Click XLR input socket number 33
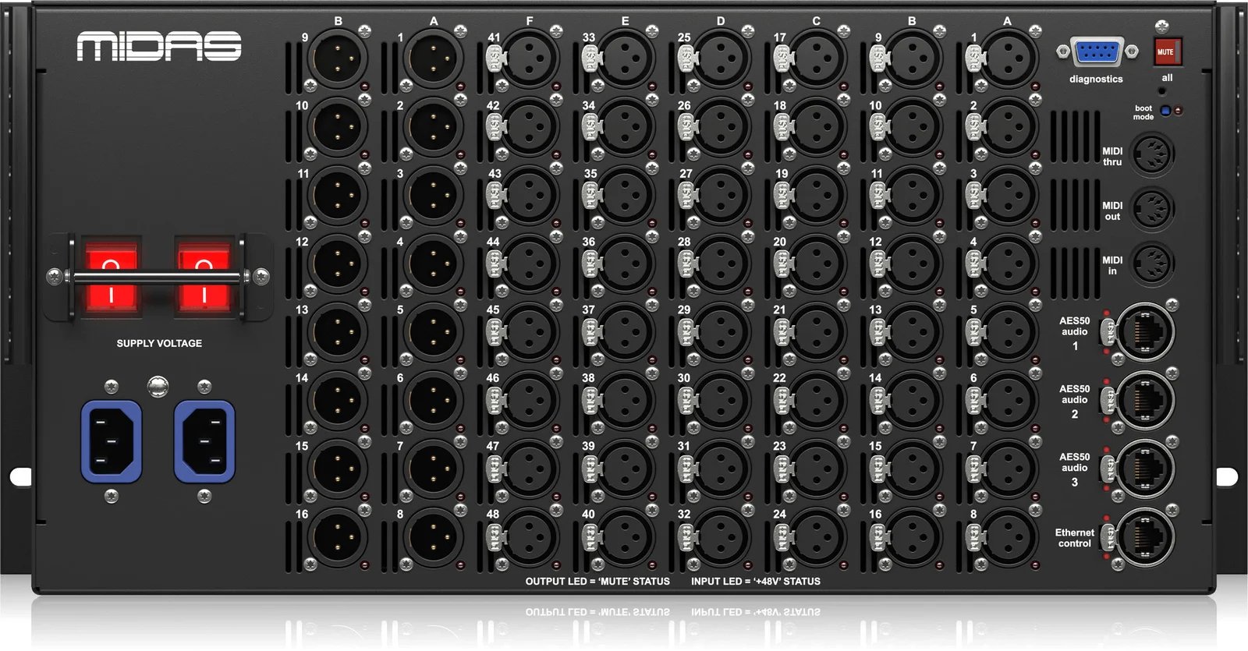This screenshot has width=1248, height=651. click(626, 58)
